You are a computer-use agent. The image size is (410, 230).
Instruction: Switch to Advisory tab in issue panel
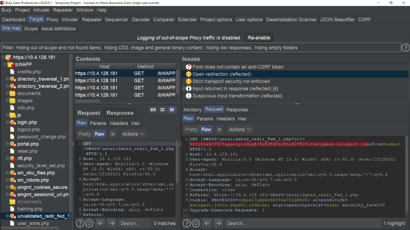(192, 110)
